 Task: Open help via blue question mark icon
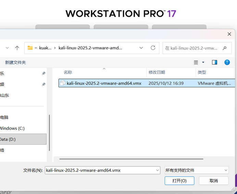point(227,62)
